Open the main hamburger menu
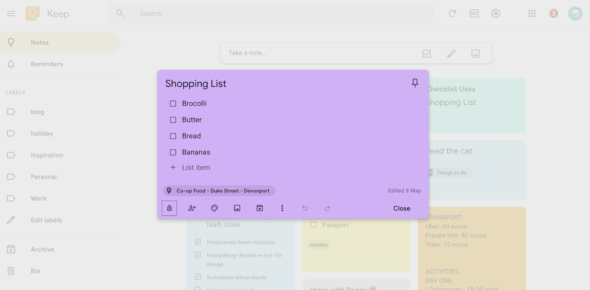 (11, 13)
